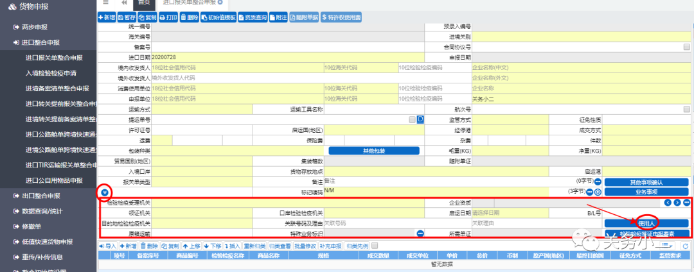Click the refresh icon above the goods table
This screenshot has height=272, width=694.
point(686,246)
